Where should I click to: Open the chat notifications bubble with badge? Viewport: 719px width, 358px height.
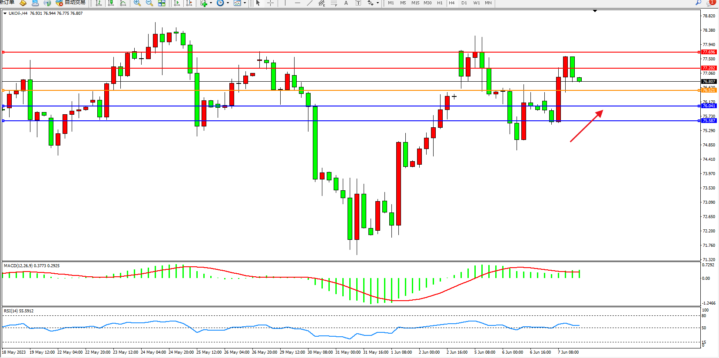710,3
